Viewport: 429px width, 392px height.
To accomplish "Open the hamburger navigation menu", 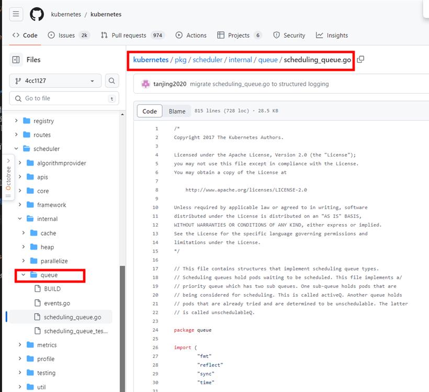I will tap(16, 14).
